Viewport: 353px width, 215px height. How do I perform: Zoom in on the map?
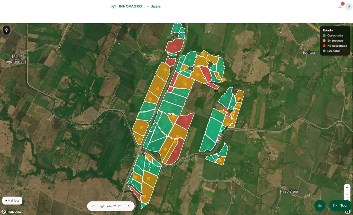347,187
